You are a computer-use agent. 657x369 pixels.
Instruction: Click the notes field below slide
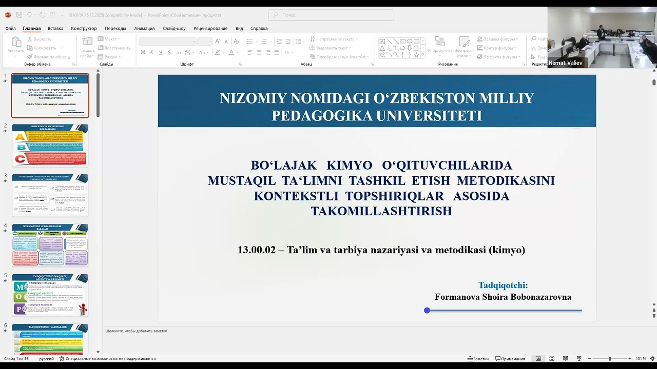click(x=377, y=331)
